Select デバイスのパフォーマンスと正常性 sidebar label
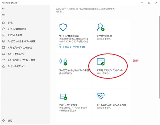 21,60
